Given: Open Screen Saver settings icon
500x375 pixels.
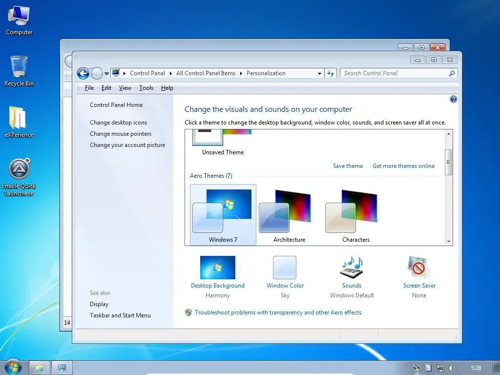Looking at the screenshot, I should (419, 268).
